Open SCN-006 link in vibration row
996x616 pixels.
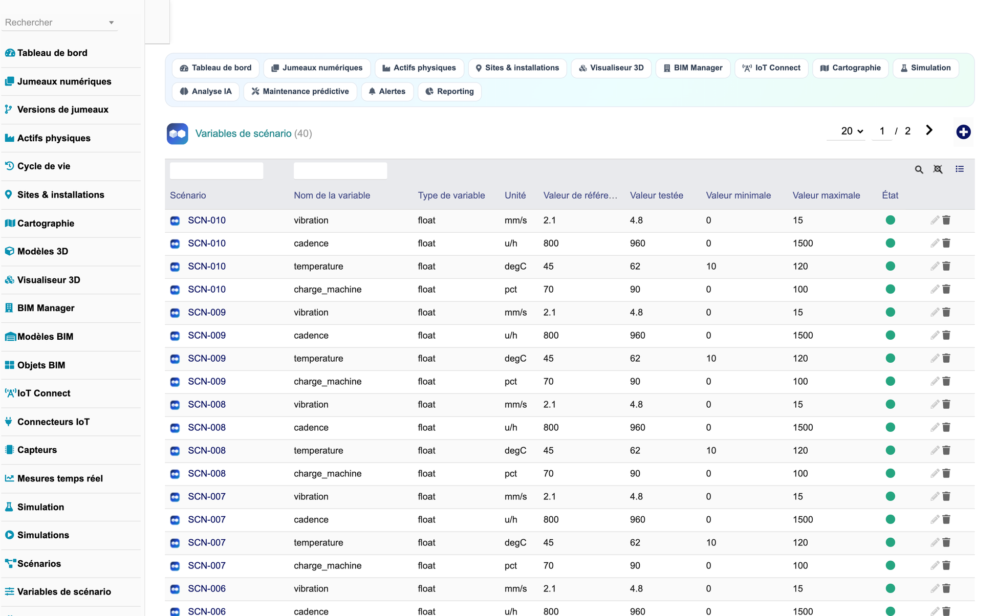coord(207,589)
